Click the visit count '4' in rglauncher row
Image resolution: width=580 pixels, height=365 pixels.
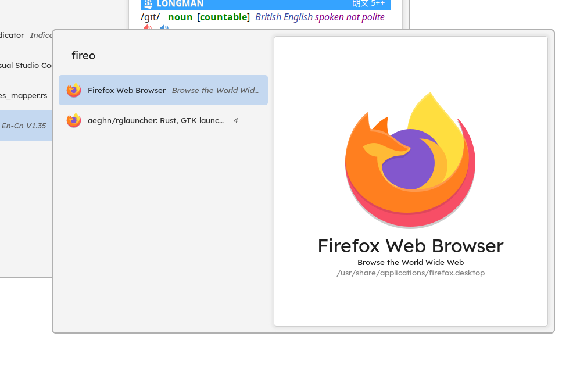pos(235,120)
